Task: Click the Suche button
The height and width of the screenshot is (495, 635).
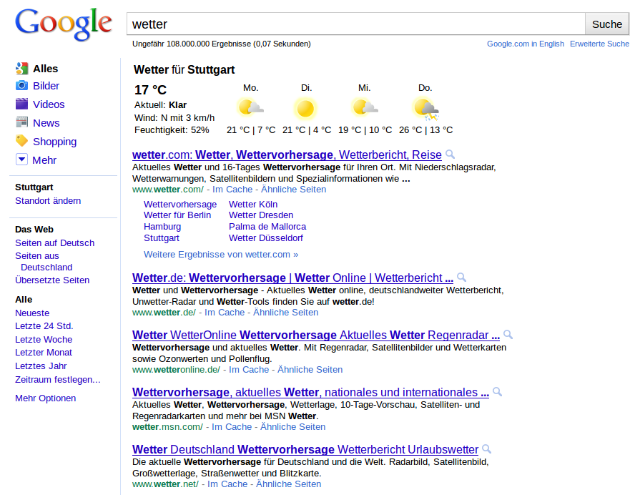Action: [x=606, y=24]
